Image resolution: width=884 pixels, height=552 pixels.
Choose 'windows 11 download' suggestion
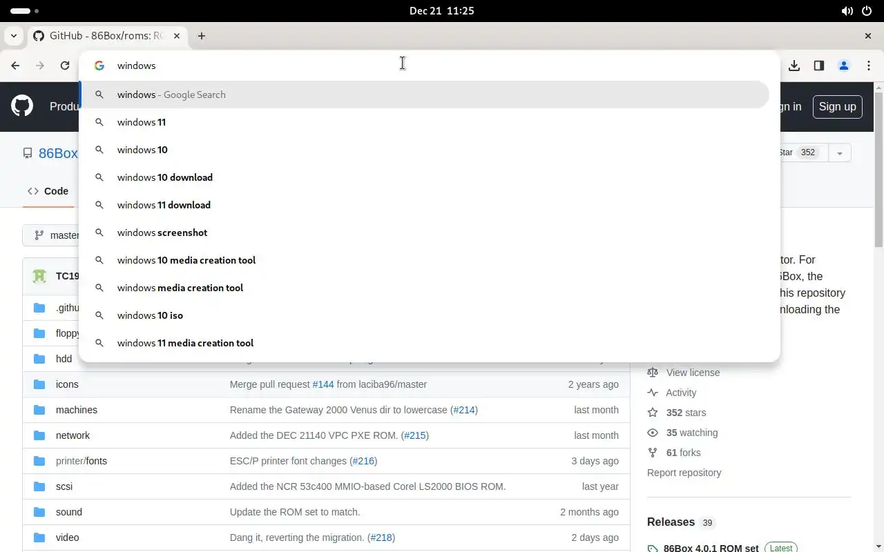425,205
